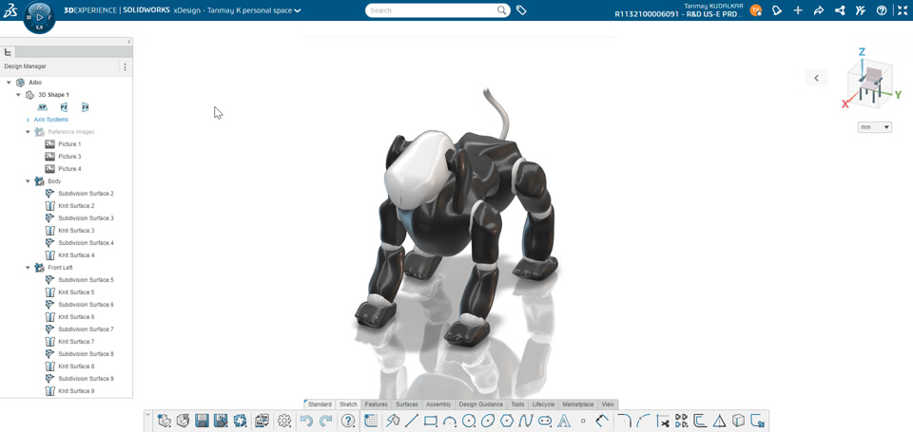Click the share arrow icon in header

click(x=819, y=9)
